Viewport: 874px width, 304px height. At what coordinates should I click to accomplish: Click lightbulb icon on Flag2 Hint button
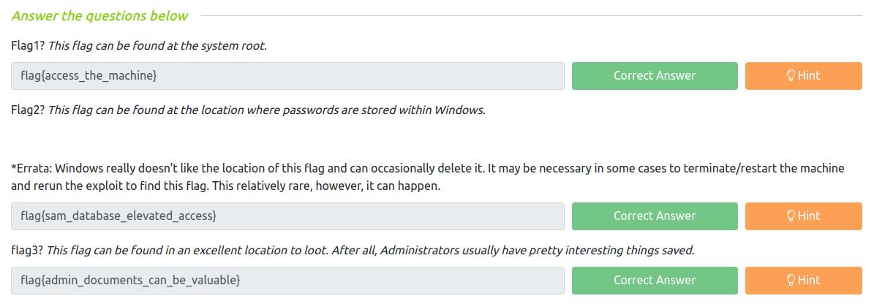pyautogui.click(x=791, y=216)
